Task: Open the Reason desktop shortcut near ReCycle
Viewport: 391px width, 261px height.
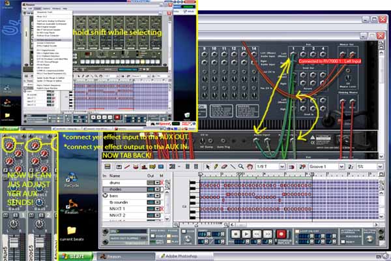Action: pos(72,206)
